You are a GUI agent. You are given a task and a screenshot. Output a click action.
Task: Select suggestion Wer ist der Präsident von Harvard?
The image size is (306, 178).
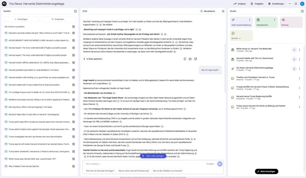(167, 171)
